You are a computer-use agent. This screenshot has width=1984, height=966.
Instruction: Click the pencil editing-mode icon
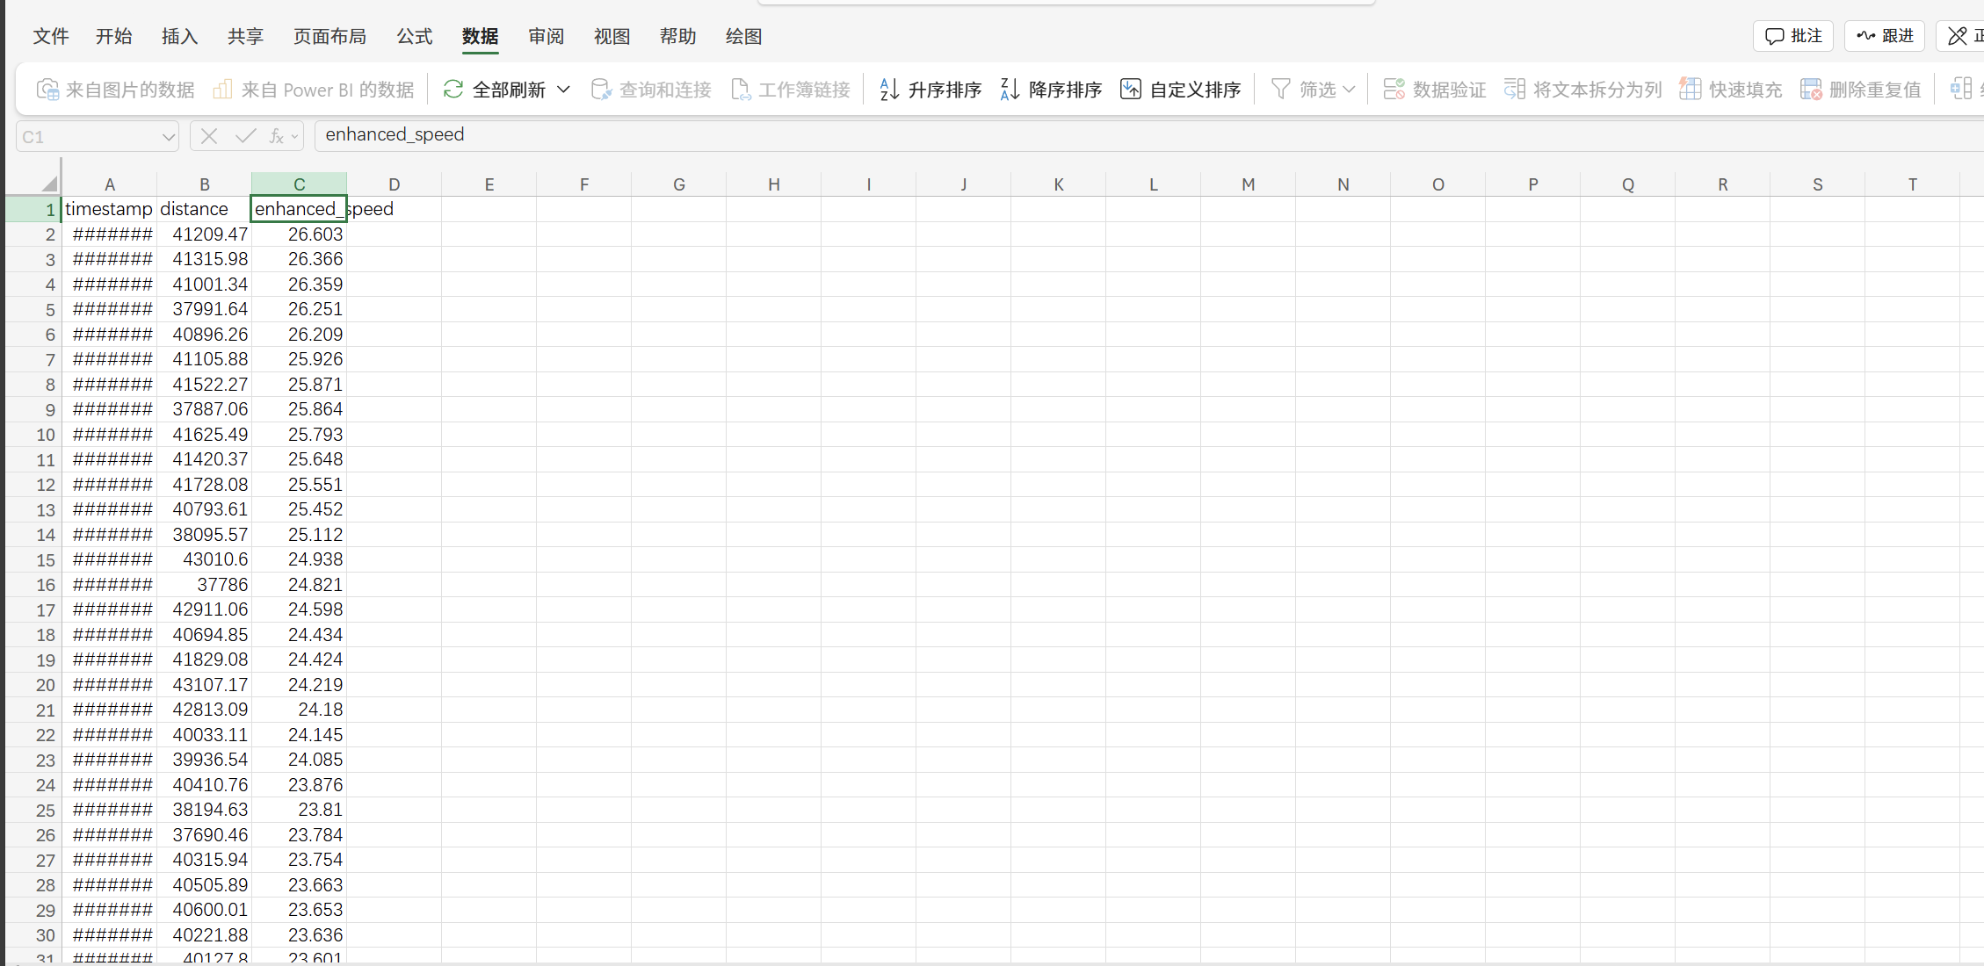pyautogui.click(x=1958, y=36)
